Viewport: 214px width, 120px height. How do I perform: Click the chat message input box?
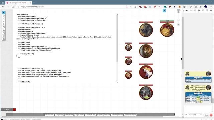coord(198,109)
